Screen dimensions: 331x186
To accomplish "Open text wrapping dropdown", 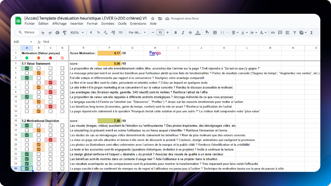I will pos(253,33).
